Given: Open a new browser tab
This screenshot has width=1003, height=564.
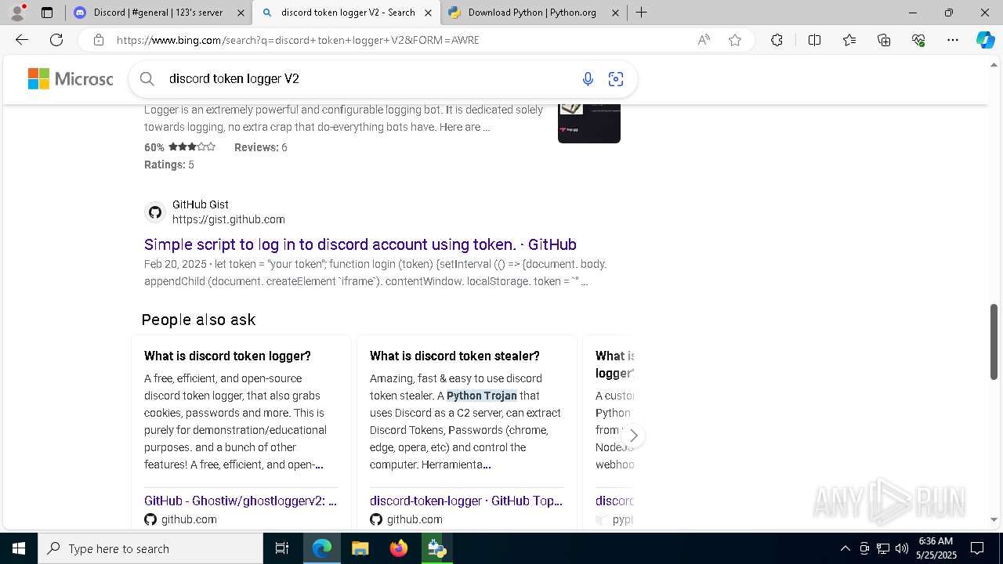Looking at the screenshot, I should point(642,13).
